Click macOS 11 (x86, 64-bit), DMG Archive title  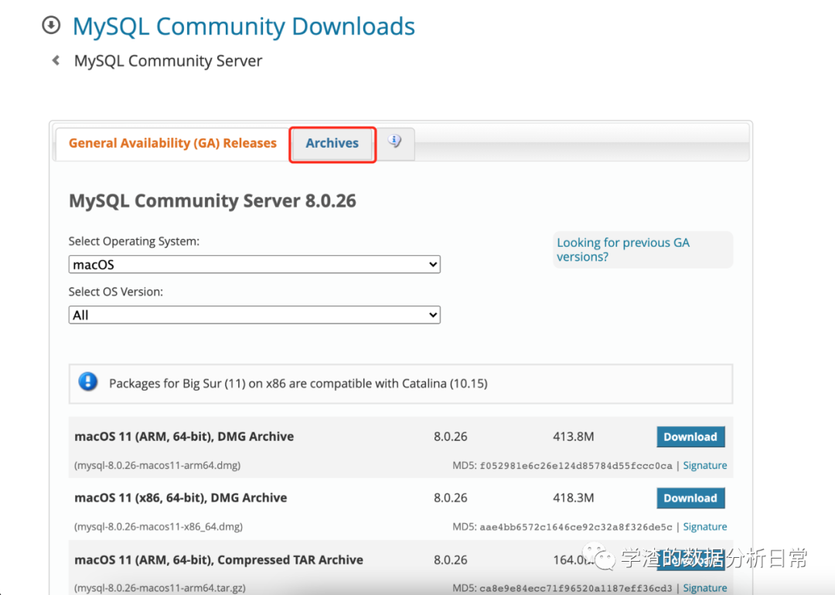click(180, 498)
